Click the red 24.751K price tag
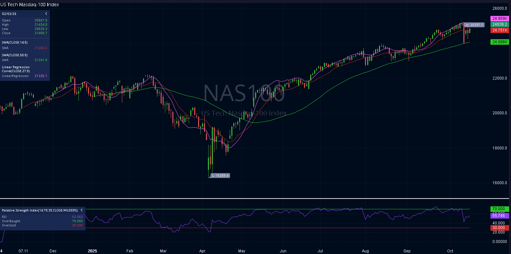Image resolution: width=511 pixels, height=254 pixels. click(x=499, y=30)
